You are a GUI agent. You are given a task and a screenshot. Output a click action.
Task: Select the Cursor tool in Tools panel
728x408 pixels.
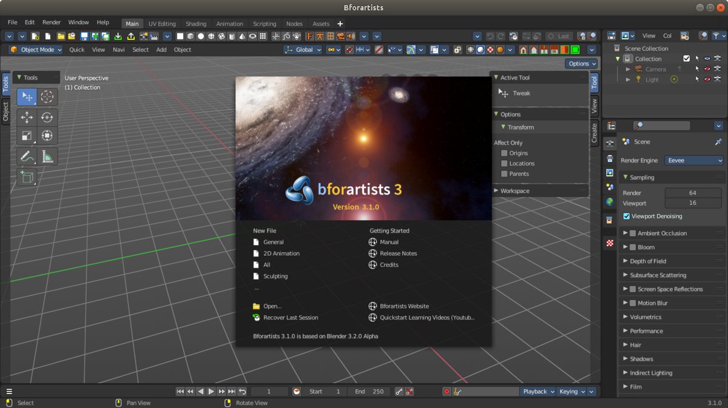tap(47, 97)
